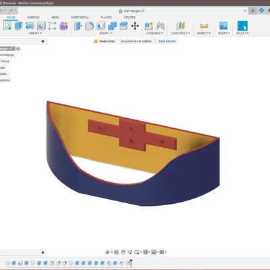Click the Joint tool icon
The height and width of the screenshot is (270, 270).
(x=161, y=26)
